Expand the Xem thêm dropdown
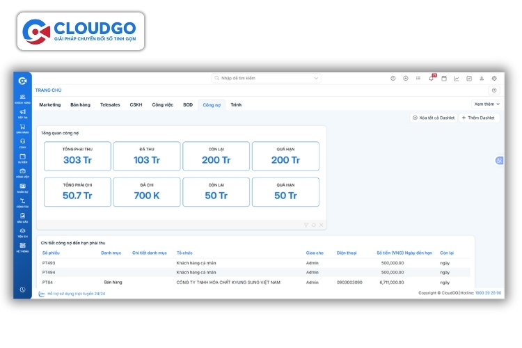Screen dimensions: 522x348 [x=487, y=104]
